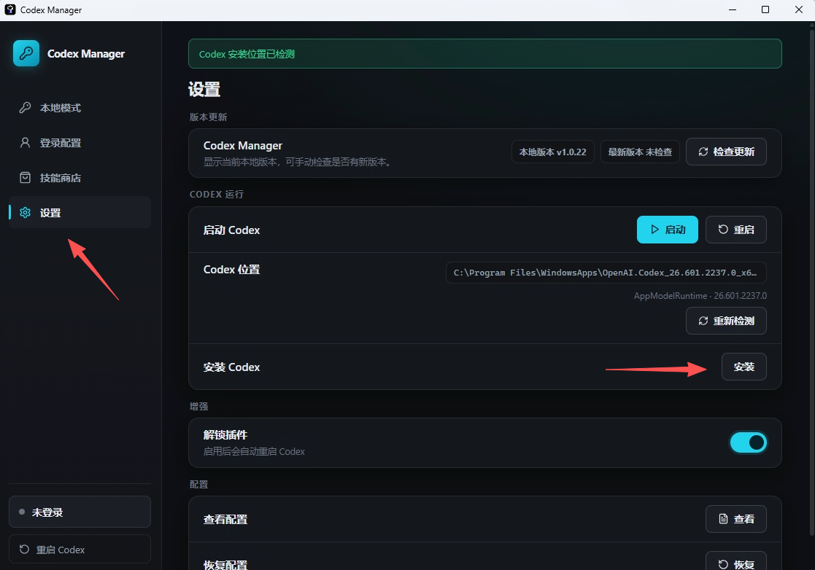Open 登录配置 in the sidebar
The width and height of the screenshot is (815, 570).
[x=80, y=143]
